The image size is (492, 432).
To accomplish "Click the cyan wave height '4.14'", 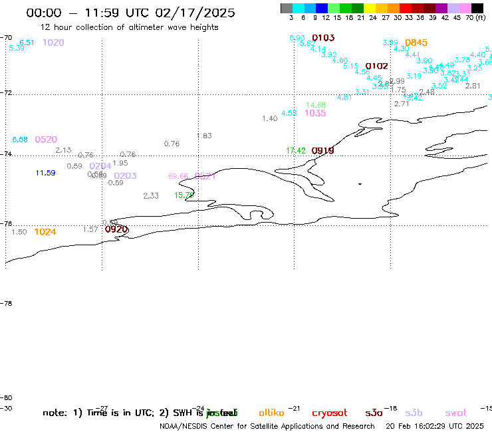I will pyautogui.click(x=318, y=49).
